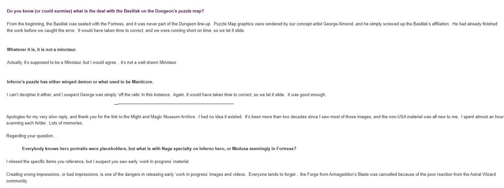Viewport: 504px width, 188px height.
Task: Click the "Regarding your question..." line
Action: tap(31, 136)
